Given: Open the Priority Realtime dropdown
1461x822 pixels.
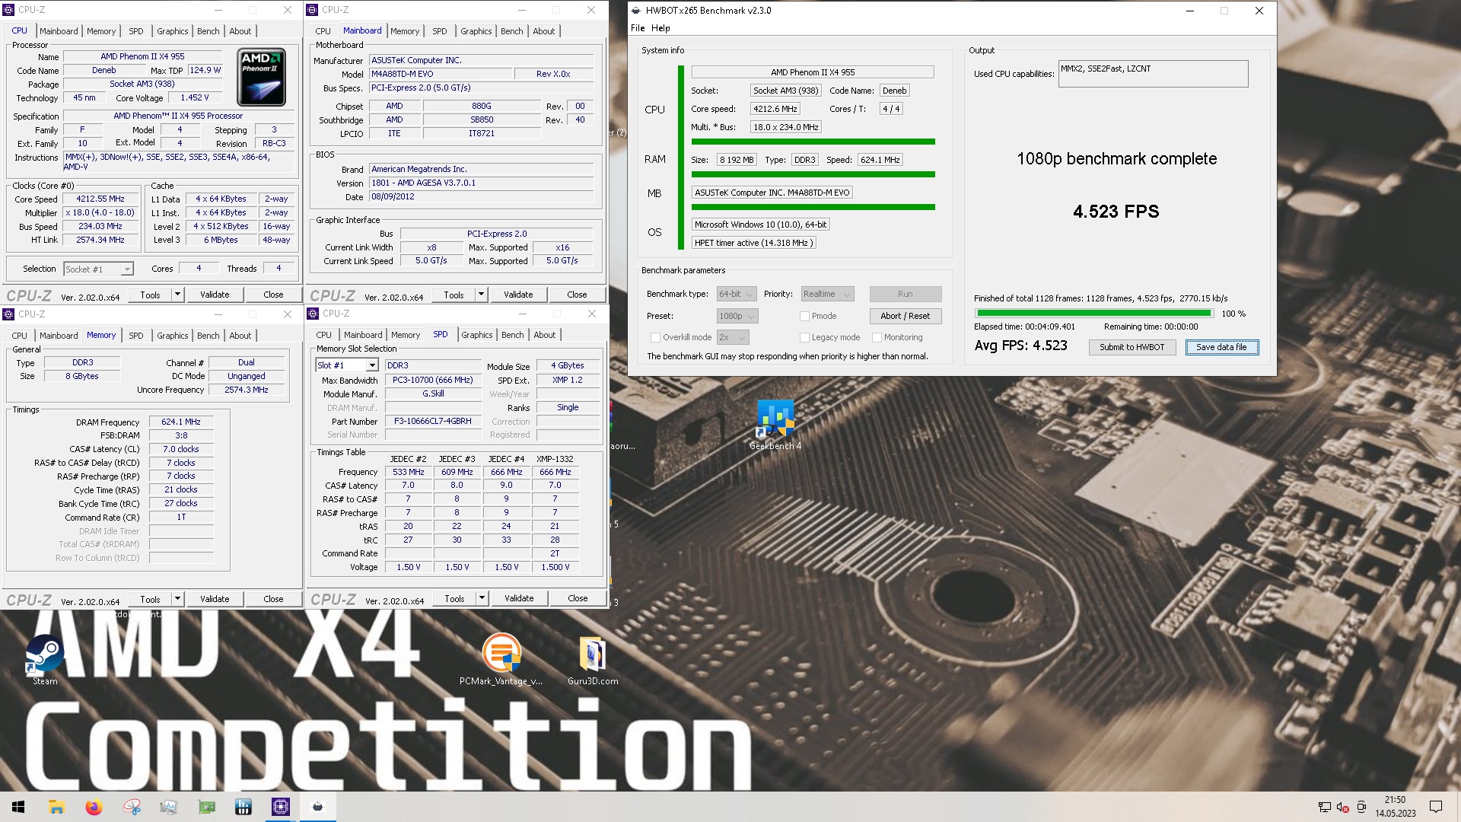Looking at the screenshot, I should (826, 294).
